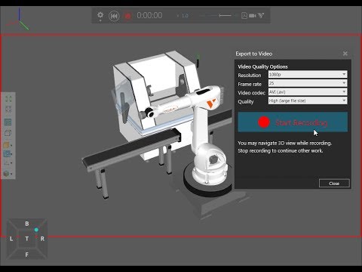362x272 pixels.
Task: Close Export to Video panel with X
Action: point(345,54)
